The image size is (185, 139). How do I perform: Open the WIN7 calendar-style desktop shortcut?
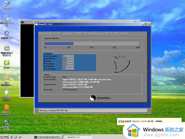(7, 51)
